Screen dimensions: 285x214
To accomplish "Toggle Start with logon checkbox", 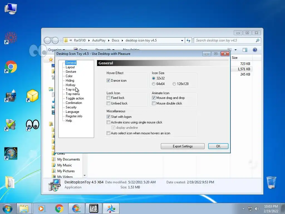I will pos(108,117).
